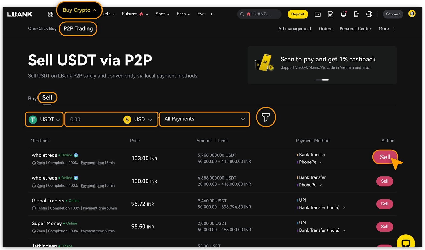This screenshot has width=425, height=250.
Task: Sell to wholetreds at 103.00 INR
Action: [x=385, y=157]
